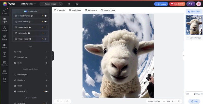Click the cloud save icon
203x104 pixels.
pos(69,4)
